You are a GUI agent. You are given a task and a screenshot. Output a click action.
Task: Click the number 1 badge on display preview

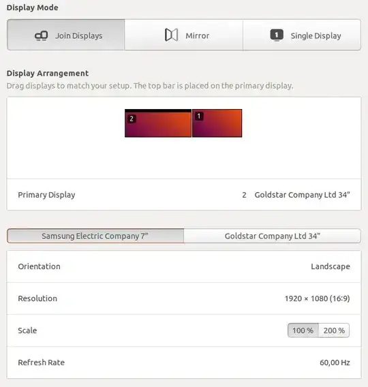(199, 116)
